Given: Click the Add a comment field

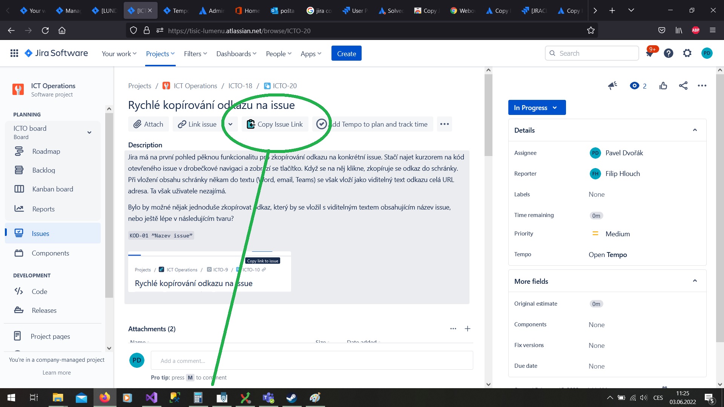Looking at the screenshot, I should pyautogui.click(x=312, y=360).
